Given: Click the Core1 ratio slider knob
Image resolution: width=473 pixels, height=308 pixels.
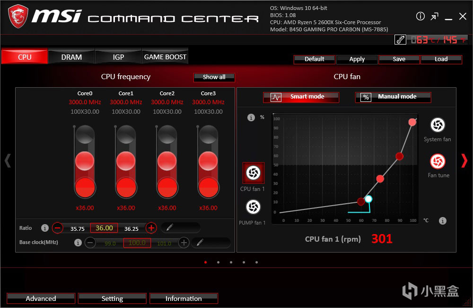Looking at the screenshot, I should pyautogui.click(x=126, y=161).
